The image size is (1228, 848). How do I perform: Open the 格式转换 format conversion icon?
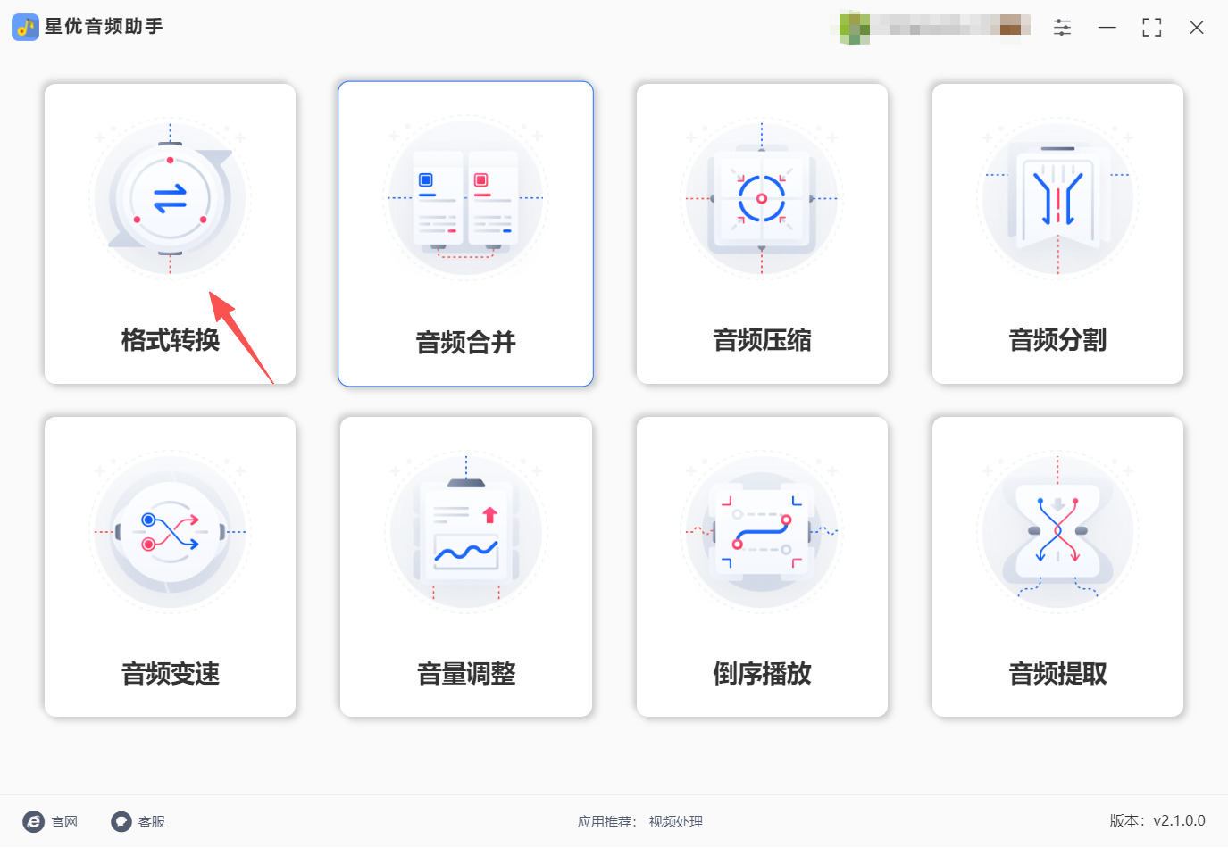pyautogui.click(x=170, y=199)
